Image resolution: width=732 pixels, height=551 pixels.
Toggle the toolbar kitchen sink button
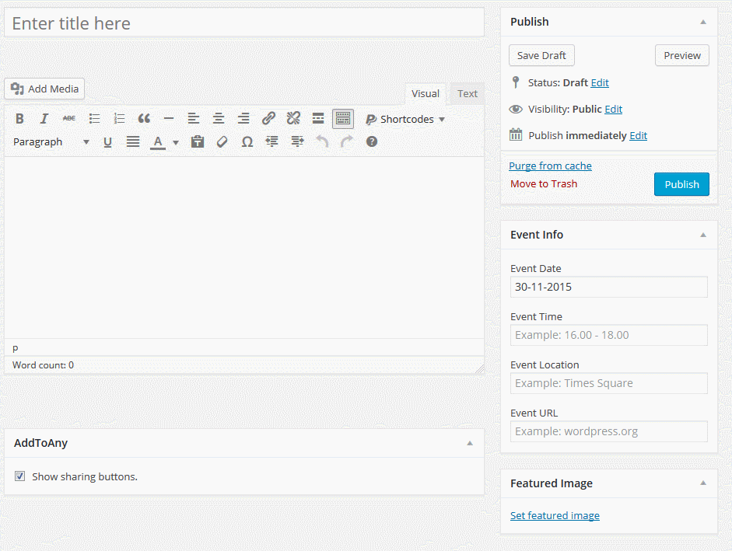(x=343, y=119)
